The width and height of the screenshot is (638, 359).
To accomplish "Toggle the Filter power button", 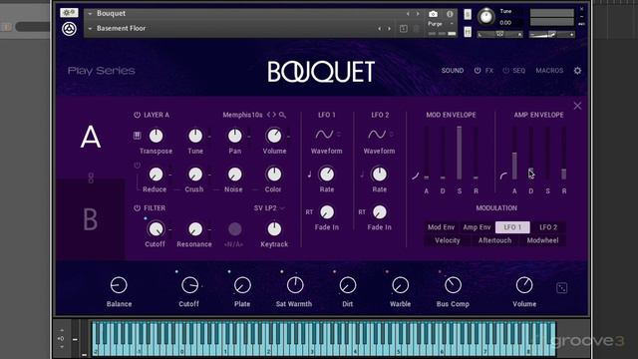I will pyautogui.click(x=137, y=208).
